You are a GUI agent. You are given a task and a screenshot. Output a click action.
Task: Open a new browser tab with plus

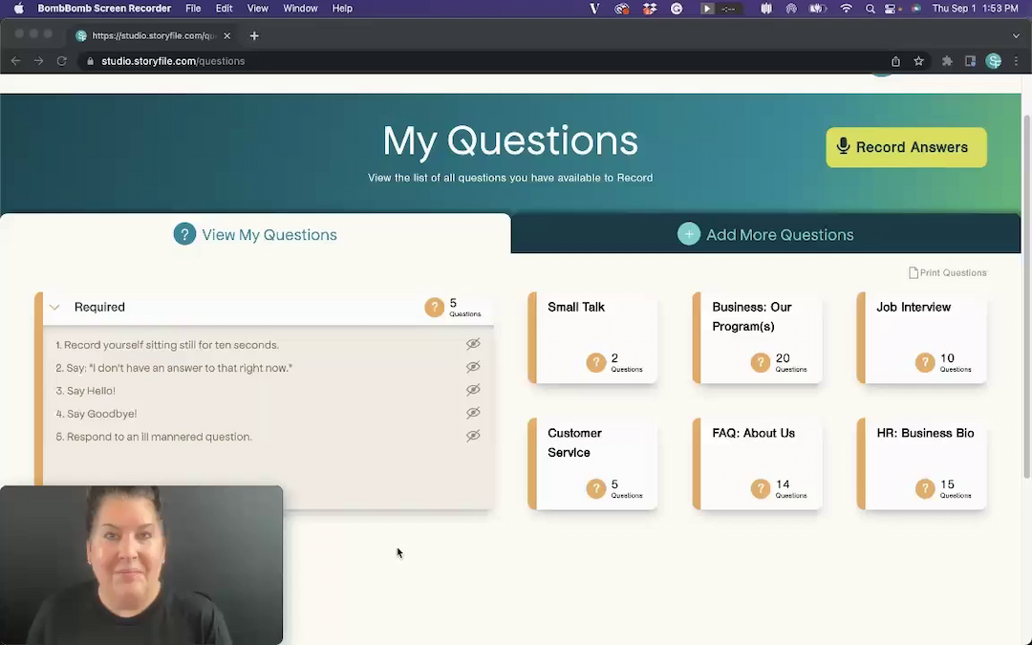(254, 35)
